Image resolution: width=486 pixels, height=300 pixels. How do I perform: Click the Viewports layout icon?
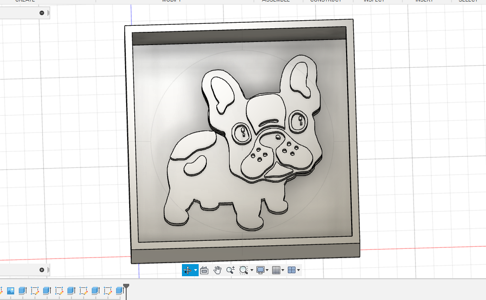click(292, 270)
